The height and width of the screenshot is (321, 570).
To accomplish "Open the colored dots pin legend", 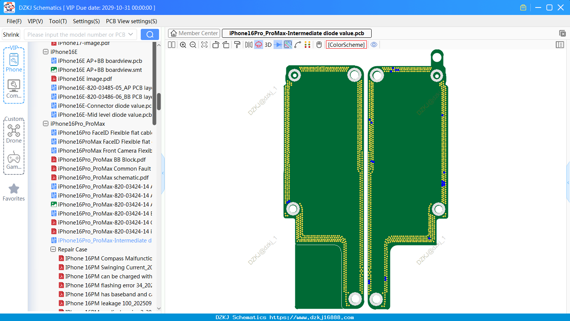I will pyautogui.click(x=308, y=45).
